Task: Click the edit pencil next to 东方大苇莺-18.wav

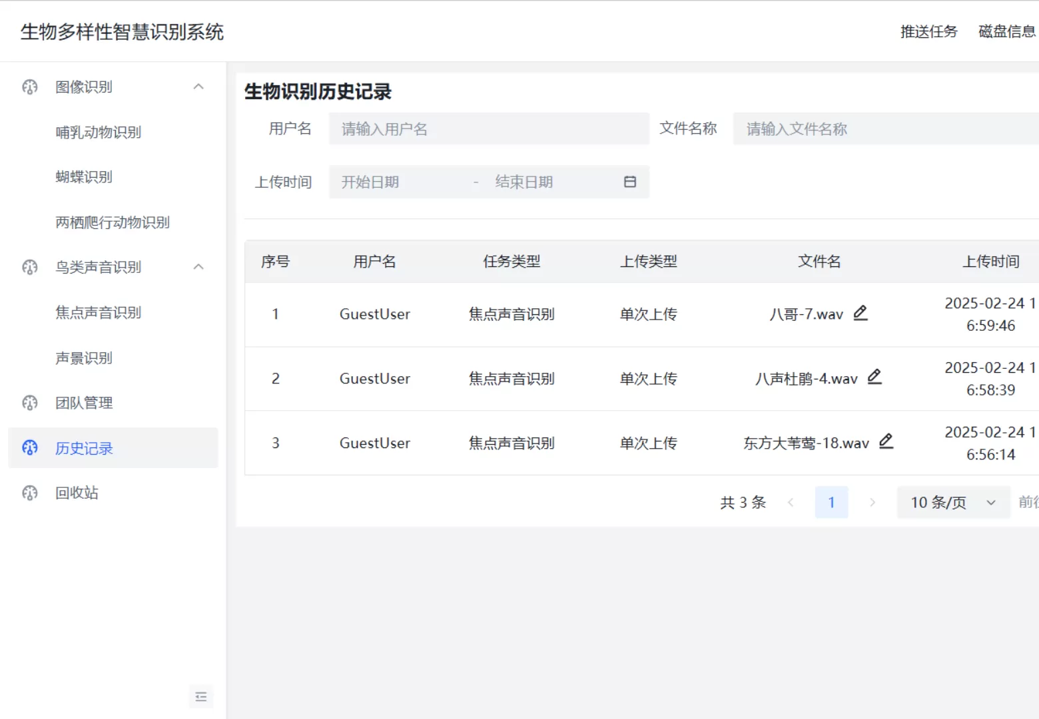Action: [x=886, y=441]
